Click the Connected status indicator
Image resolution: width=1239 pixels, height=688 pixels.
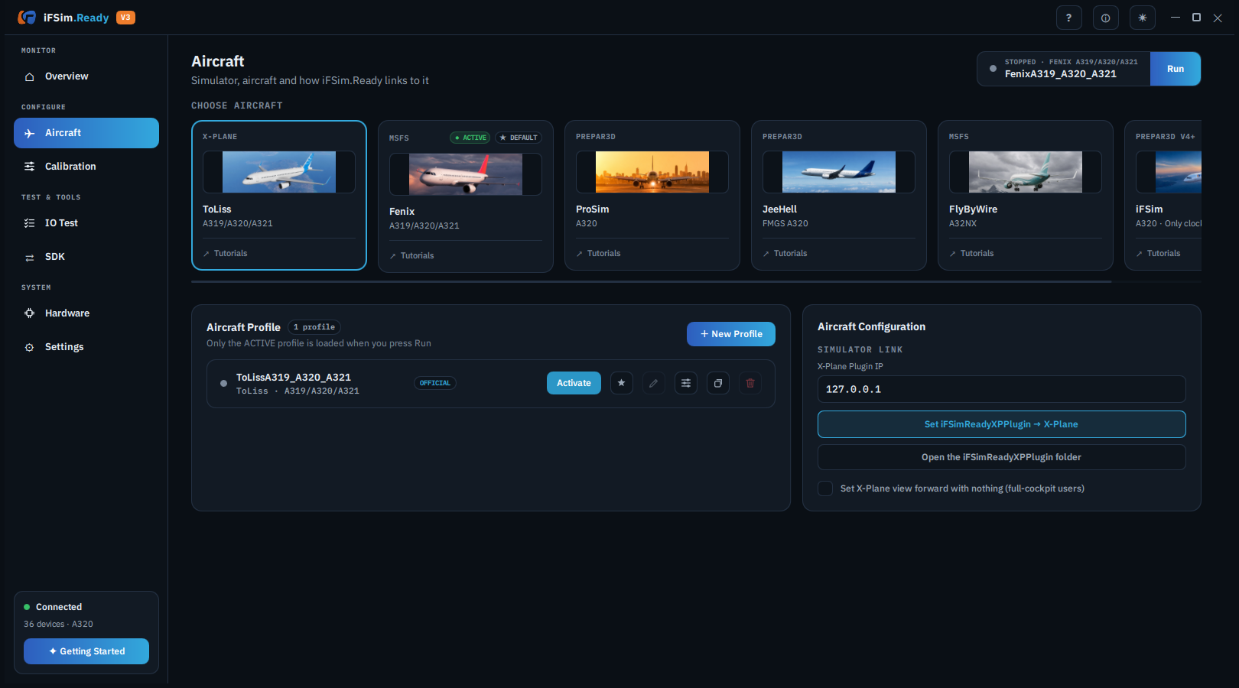pos(53,607)
